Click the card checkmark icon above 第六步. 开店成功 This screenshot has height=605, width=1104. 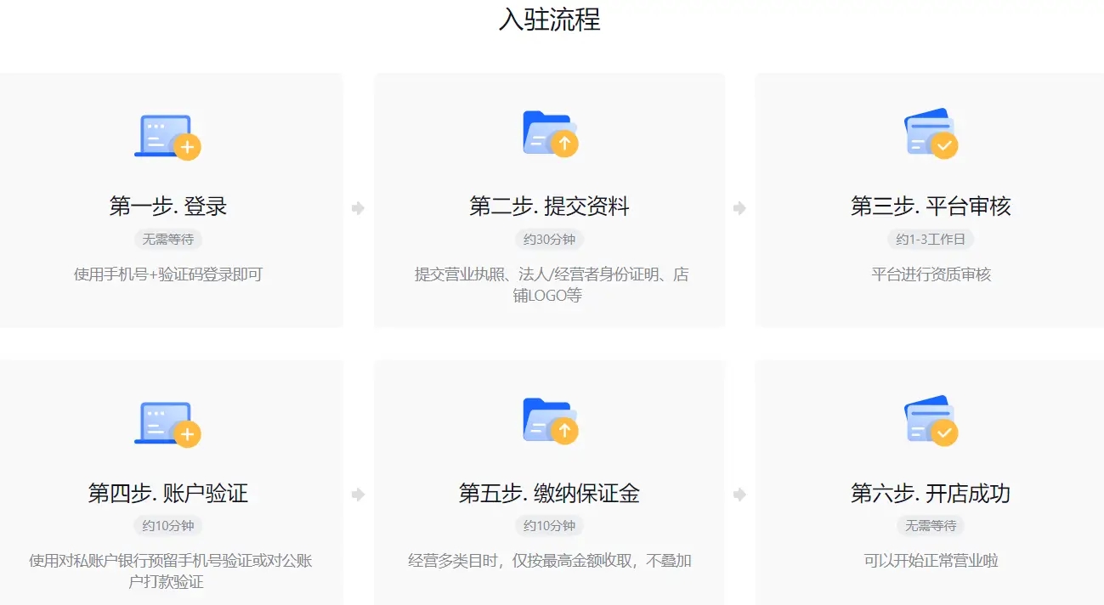point(931,421)
